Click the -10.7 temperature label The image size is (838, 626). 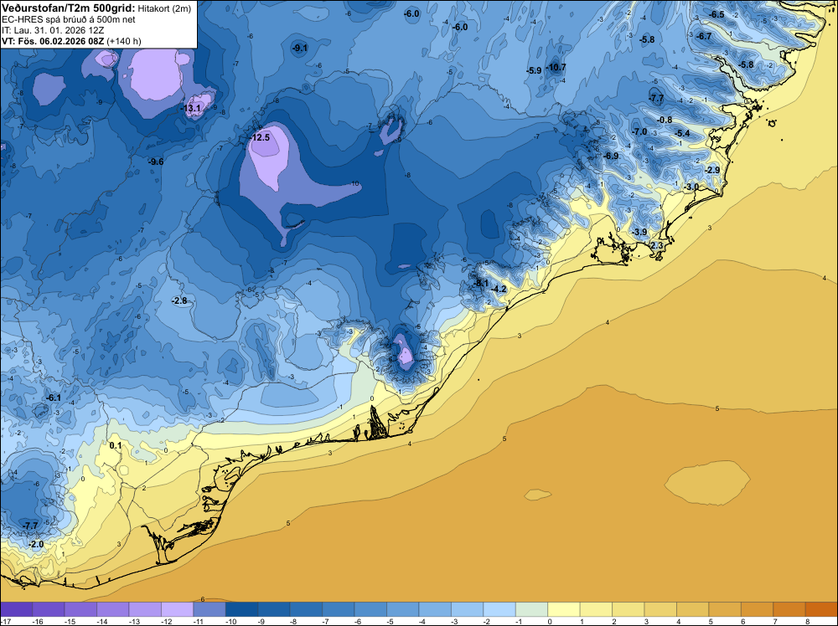pyautogui.click(x=556, y=67)
